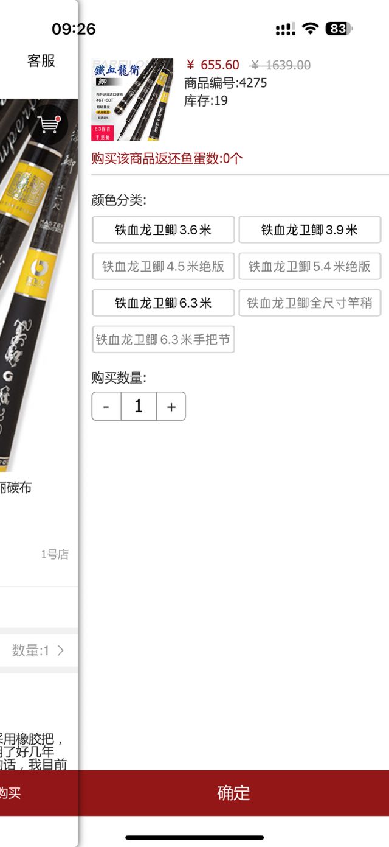
Task: Open the shopping cart icon
Action: click(x=50, y=124)
